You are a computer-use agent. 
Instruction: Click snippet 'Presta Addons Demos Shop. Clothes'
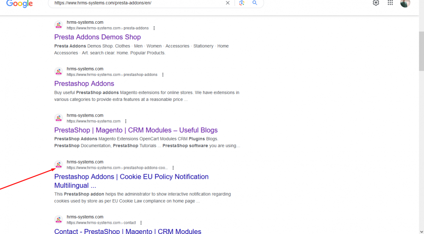[x=142, y=50]
